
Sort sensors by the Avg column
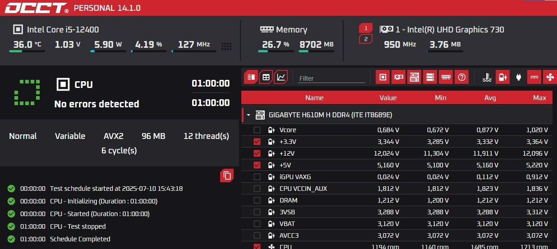tap(490, 98)
